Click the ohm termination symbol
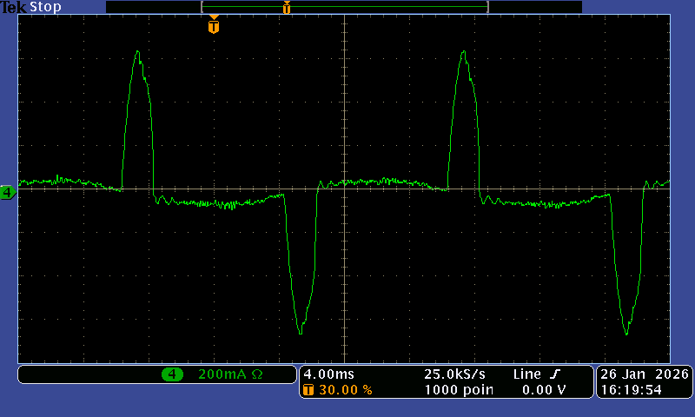 (257, 374)
